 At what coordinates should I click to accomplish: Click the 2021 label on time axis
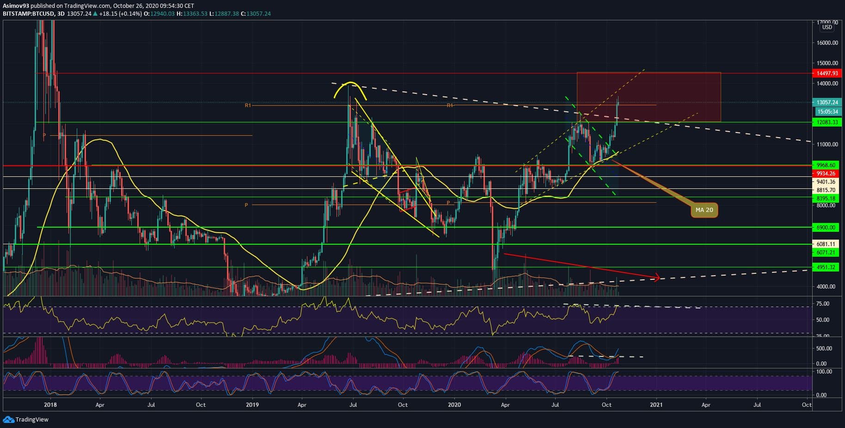click(x=656, y=405)
